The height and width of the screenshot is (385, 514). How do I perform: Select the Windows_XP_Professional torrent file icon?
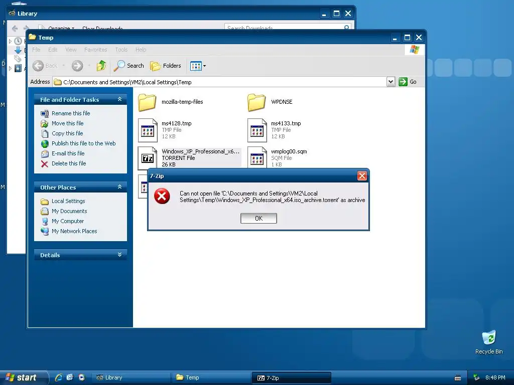[148, 158]
